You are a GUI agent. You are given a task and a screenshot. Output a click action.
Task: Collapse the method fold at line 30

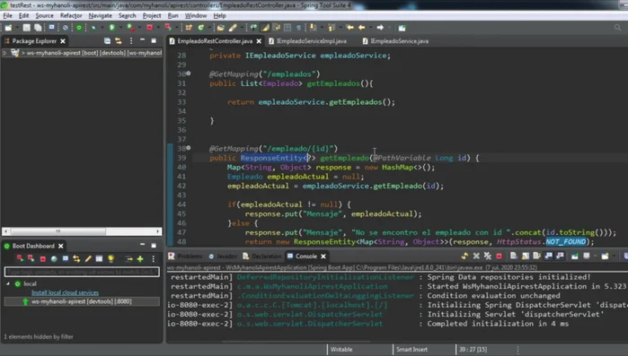(189, 74)
